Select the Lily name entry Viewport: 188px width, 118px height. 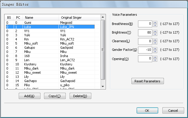coord(26,77)
